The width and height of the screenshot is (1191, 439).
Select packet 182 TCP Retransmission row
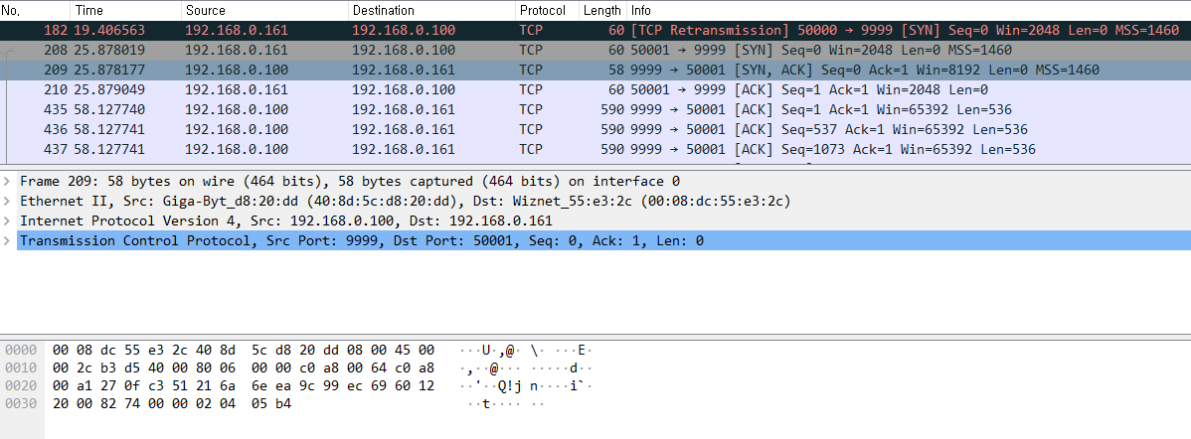[x=595, y=31]
